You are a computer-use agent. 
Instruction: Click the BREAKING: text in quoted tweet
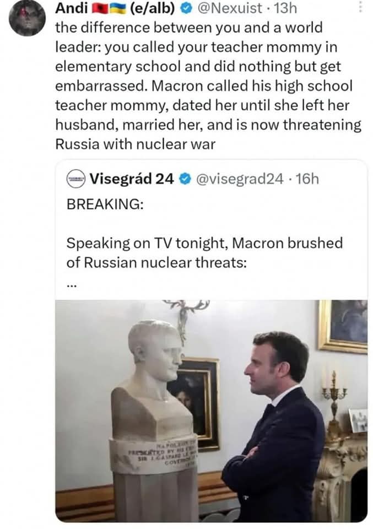[105, 204]
